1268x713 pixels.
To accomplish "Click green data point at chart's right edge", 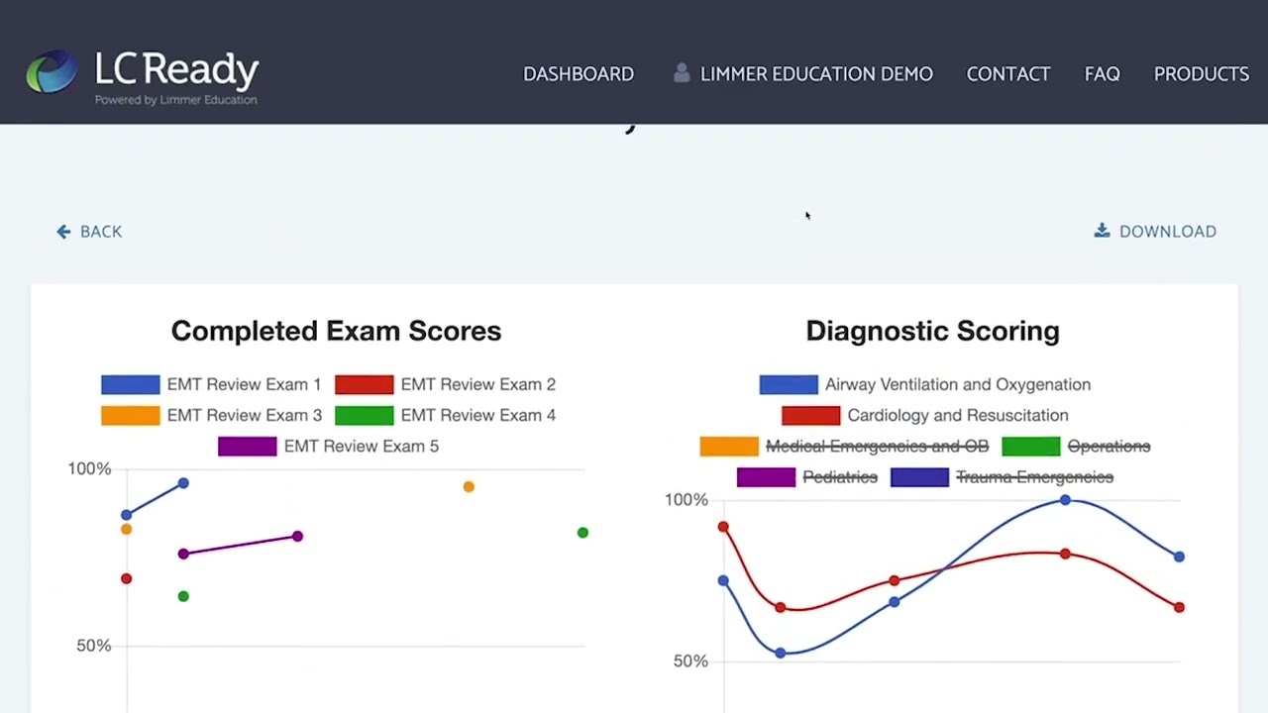I will tap(582, 533).
